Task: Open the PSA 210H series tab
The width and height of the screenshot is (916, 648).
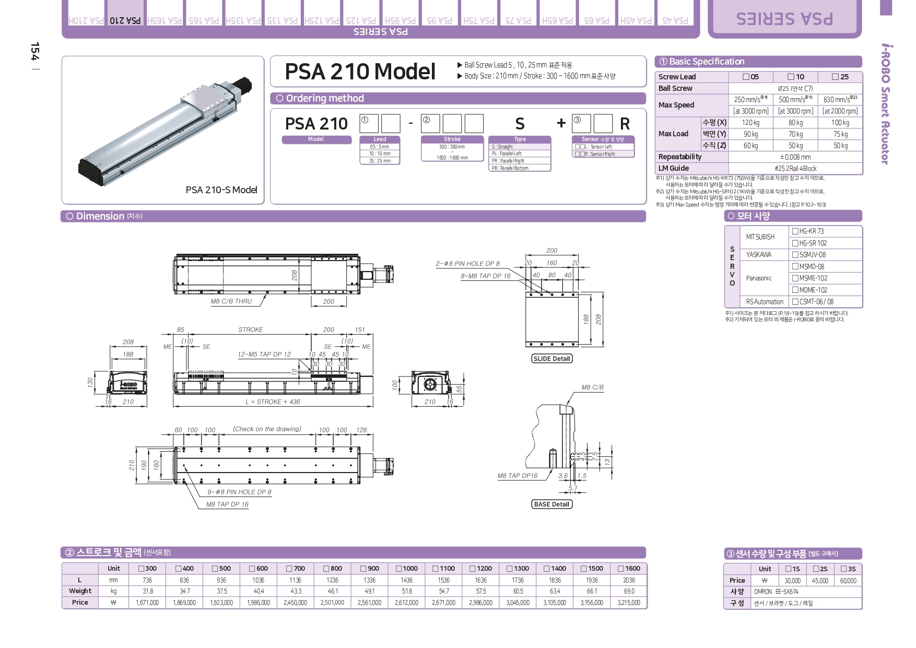Action: [86, 14]
